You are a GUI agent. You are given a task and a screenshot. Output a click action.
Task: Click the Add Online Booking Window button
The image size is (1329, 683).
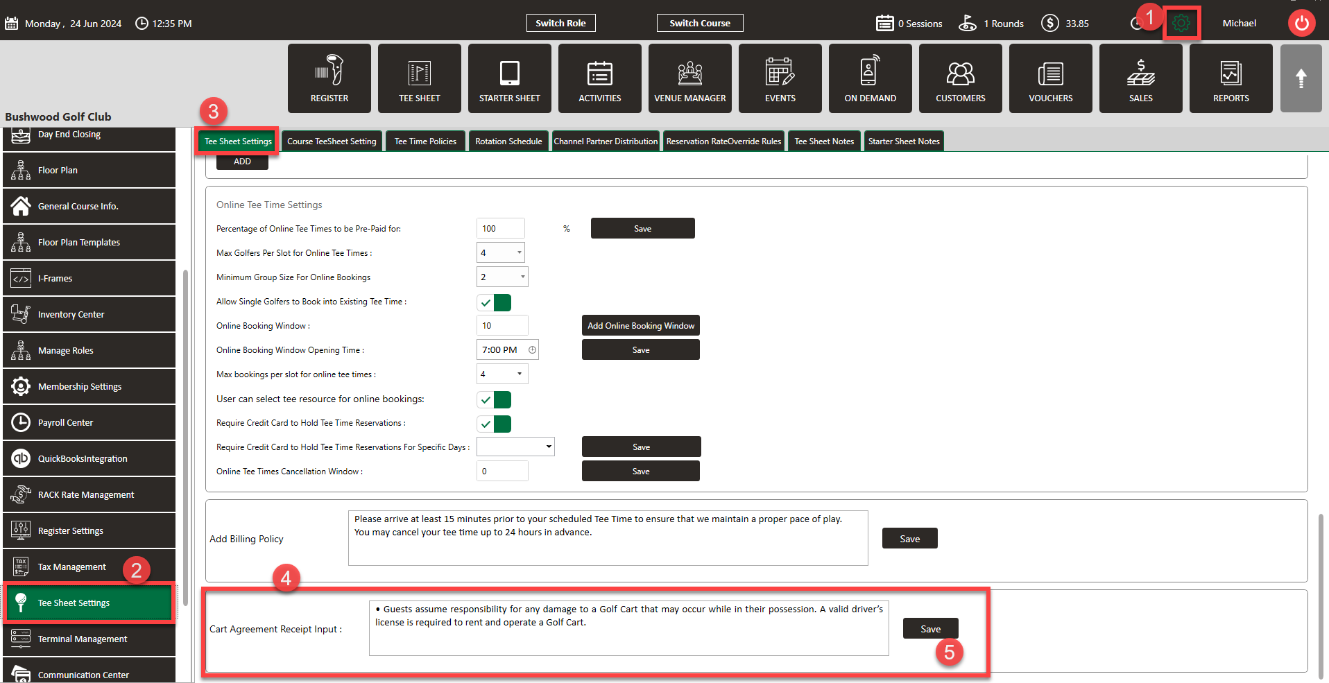click(x=640, y=325)
